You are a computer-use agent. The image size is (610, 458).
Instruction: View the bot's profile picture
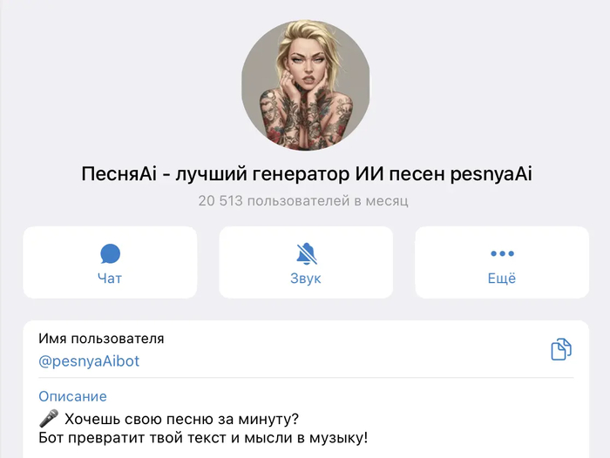coord(306,85)
